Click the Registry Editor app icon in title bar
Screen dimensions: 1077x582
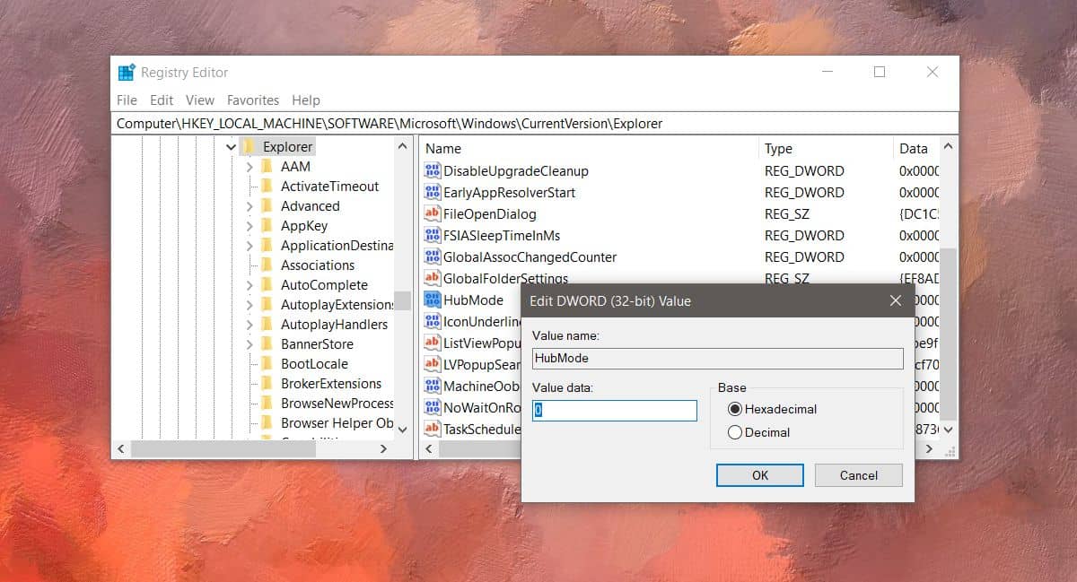(x=127, y=73)
